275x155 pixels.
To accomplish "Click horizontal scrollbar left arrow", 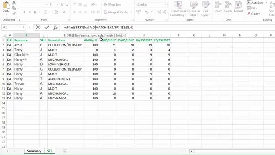I will (x=191, y=151).
